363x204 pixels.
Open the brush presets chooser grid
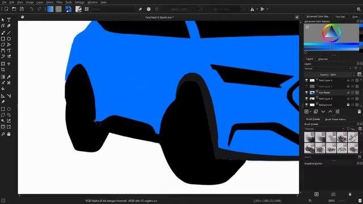pos(87,9)
